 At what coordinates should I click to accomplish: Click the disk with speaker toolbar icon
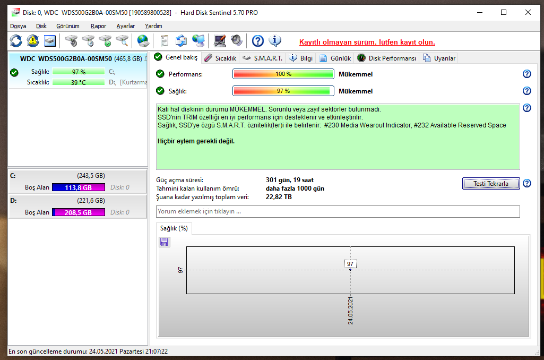tap(72, 41)
